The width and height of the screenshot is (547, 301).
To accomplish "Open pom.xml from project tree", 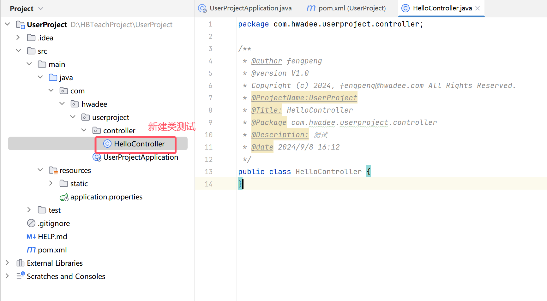I will point(52,250).
